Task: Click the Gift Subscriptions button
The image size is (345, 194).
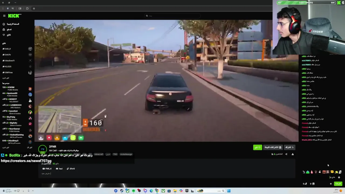Action: pos(273,147)
